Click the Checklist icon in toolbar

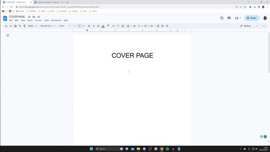tap(139, 26)
